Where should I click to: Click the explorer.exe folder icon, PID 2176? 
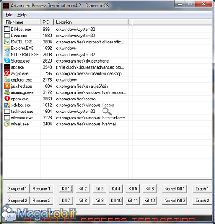tap(7, 80)
